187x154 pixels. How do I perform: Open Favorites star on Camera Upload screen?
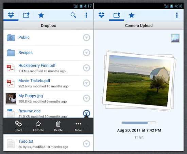(x=132, y=15)
